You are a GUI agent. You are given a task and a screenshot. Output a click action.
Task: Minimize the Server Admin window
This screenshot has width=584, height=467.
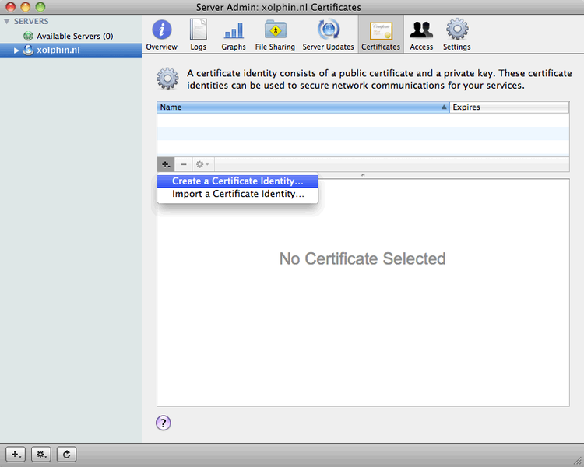click(26, 7)
